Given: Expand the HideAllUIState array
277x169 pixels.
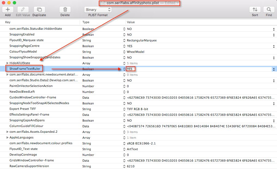Looking at the screenshot, I should coord(7,63).
